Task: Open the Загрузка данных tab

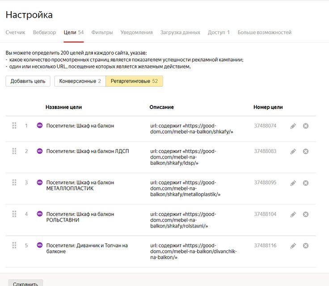Action: coord(180,33)
